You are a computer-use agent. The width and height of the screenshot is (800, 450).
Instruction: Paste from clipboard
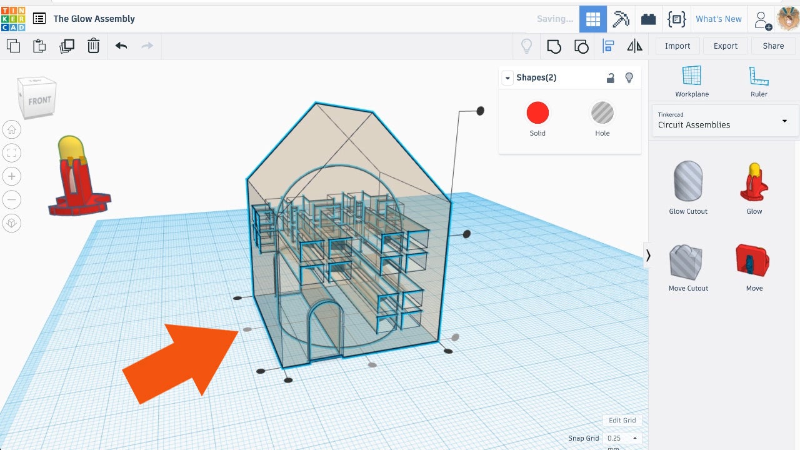point(39,46)
